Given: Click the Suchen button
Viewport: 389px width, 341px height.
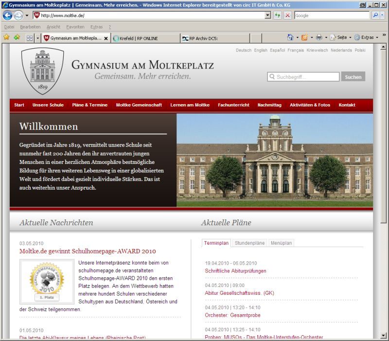Looking at the screenshot, I should point(353,77).
